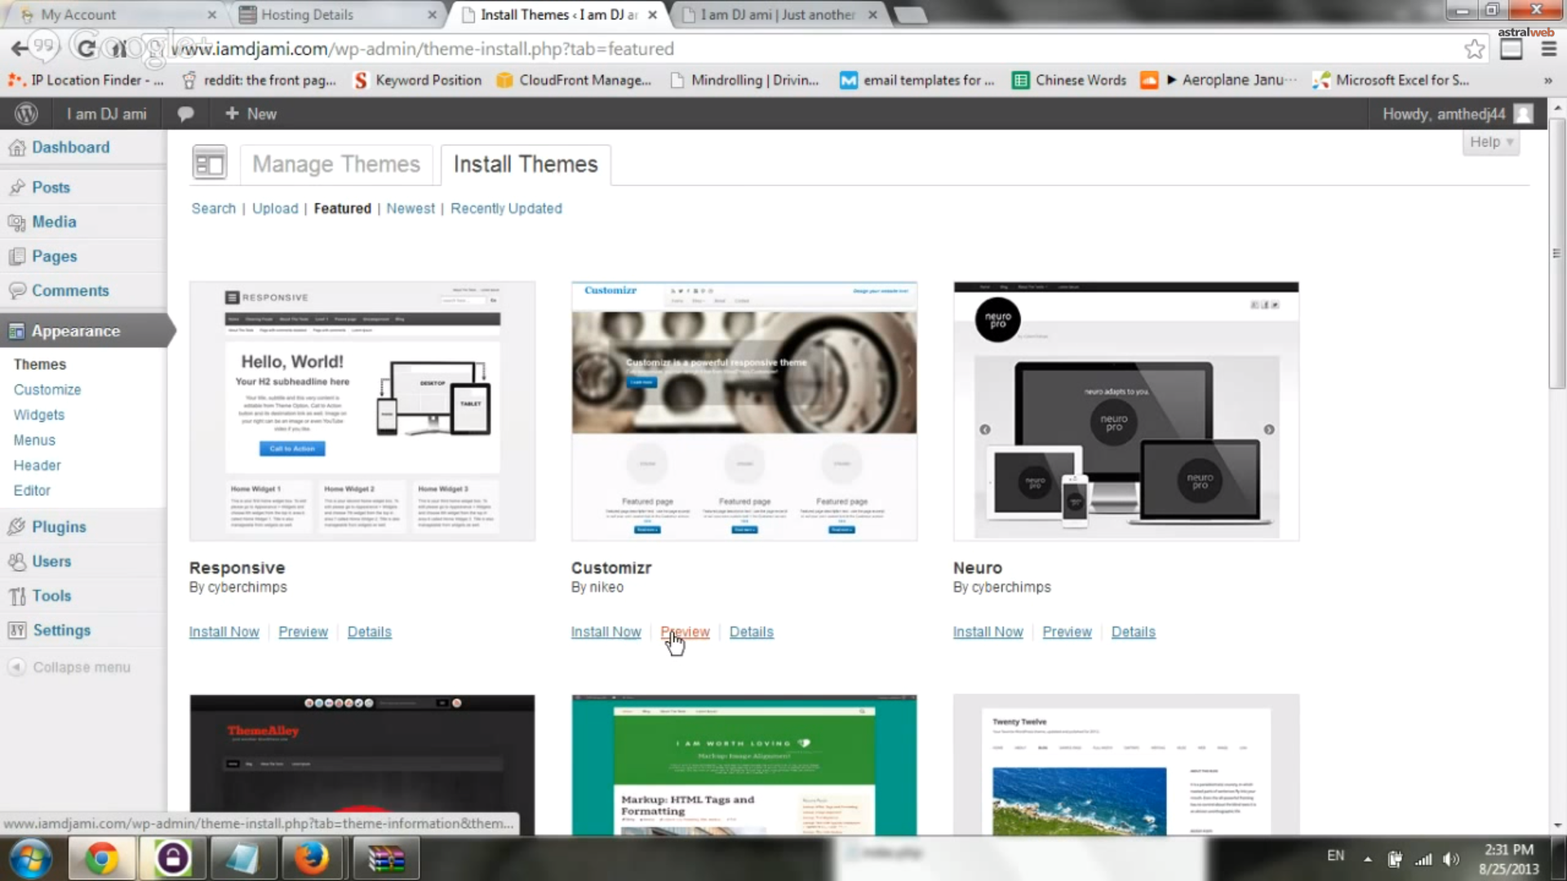Screen dimensions: 1567x881
Task: Click Collapse menu arrow icon
Action: pos(16,667)
